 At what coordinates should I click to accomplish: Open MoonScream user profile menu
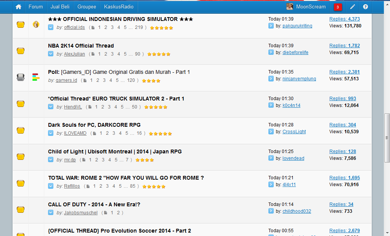pos(311,7)
